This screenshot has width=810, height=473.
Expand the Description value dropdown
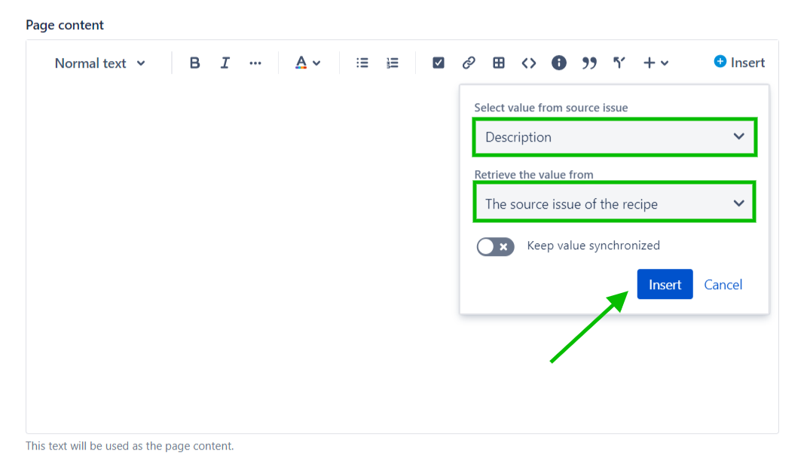pos(614,137)
